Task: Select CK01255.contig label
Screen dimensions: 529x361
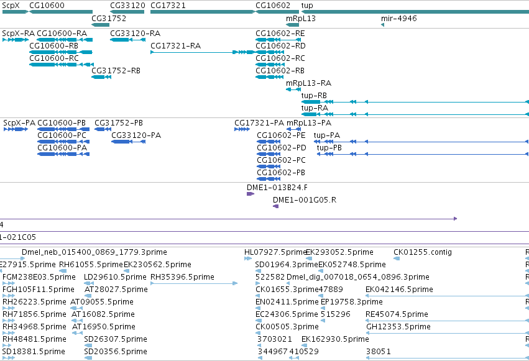Action: point(423,252)
